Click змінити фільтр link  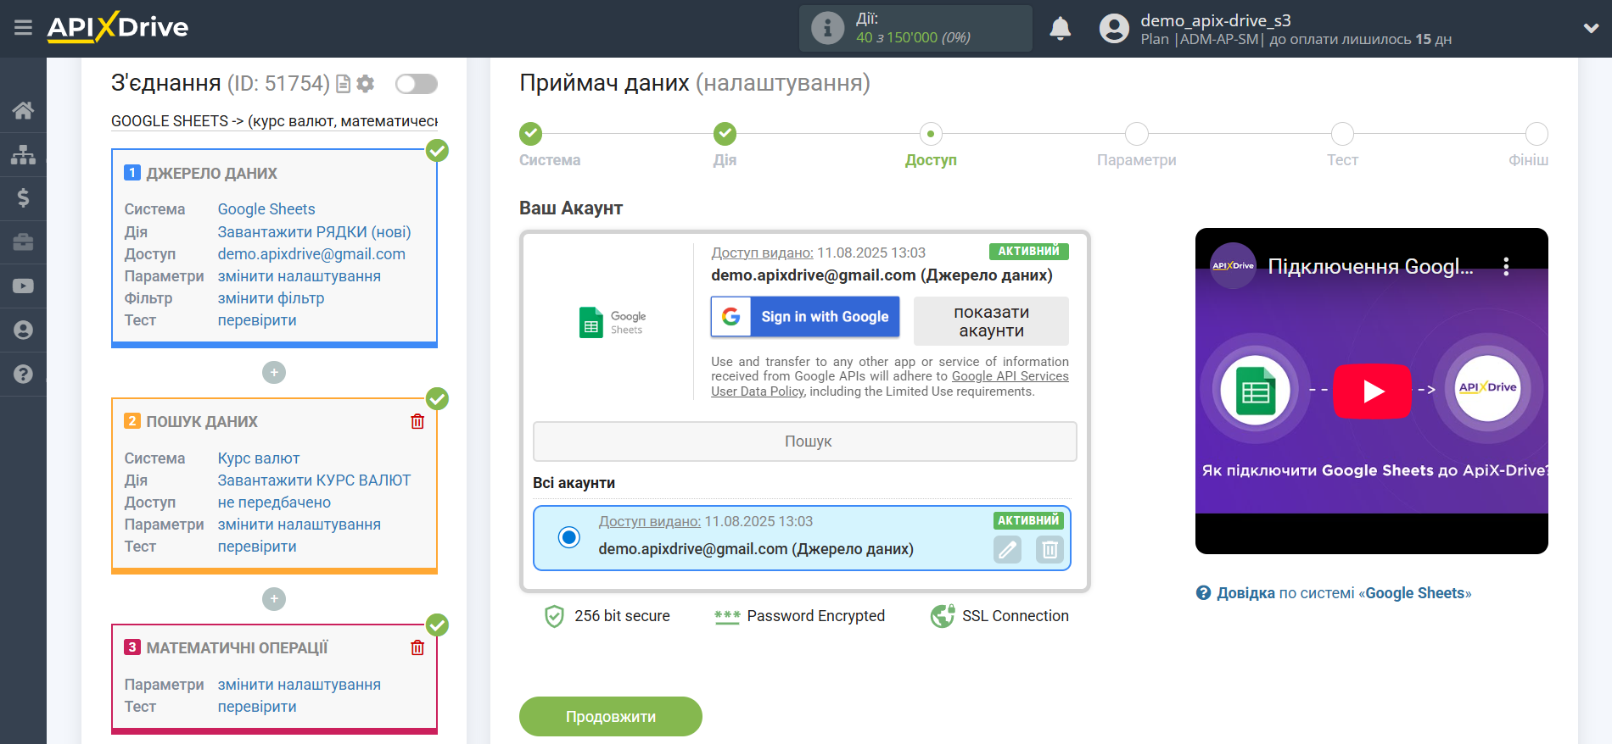pos(271,298)
